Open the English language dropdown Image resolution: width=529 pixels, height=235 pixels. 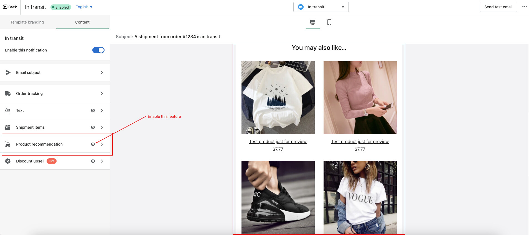[84, 7]
